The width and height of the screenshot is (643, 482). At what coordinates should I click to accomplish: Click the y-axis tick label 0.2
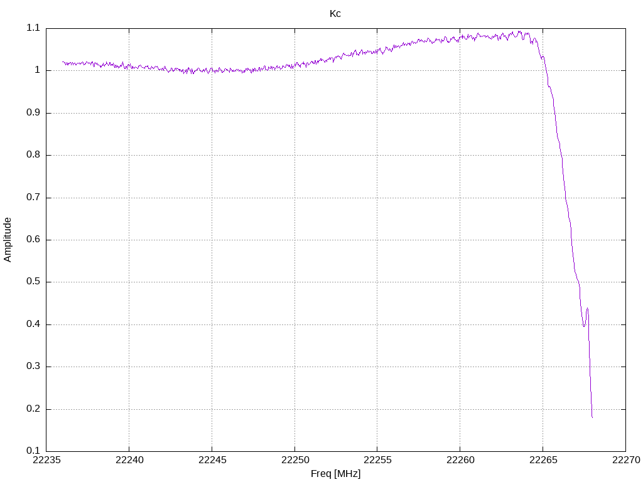coord(33,409)
